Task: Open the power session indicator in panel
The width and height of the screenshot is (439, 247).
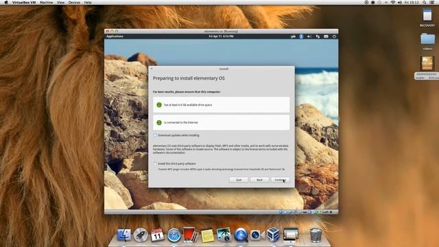Action: pyautogui.click(x=334, y=36)
